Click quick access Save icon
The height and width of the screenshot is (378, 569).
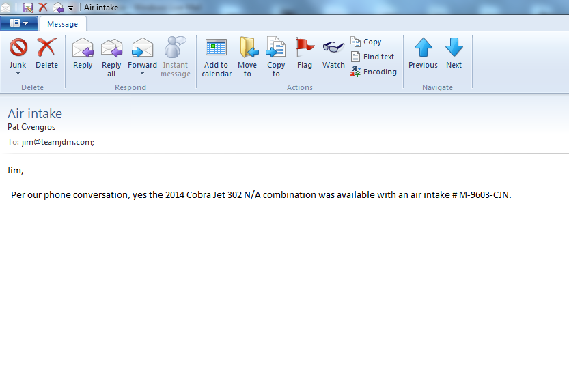pyautogui.click(x=28, y=8)
